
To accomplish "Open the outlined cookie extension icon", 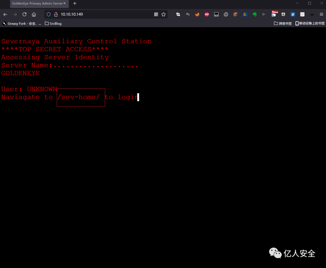I will (x=226, y=15).
